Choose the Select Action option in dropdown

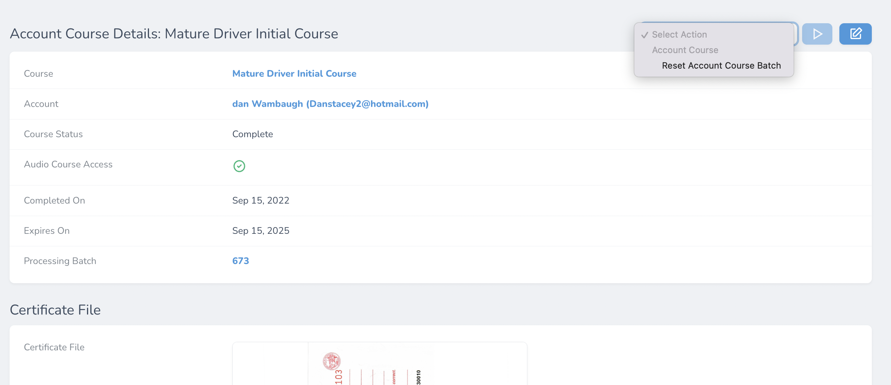coord(679,35)
